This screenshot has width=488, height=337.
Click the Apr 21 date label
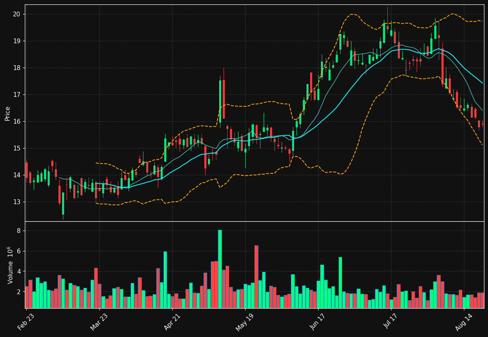pyautogui.click(x=172, y=322)
